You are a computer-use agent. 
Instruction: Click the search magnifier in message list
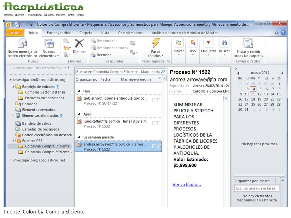163,71
